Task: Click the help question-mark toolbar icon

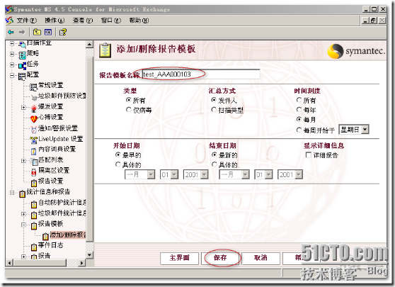Action: point(62,33)
